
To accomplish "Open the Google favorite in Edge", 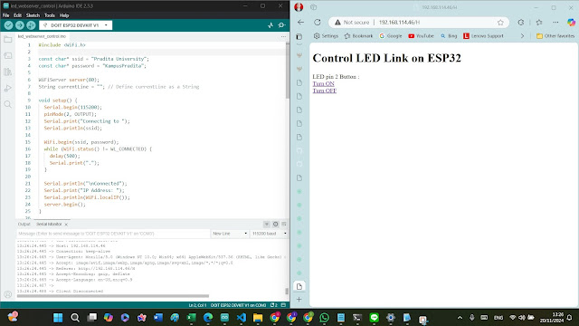I will pos(391,36).
